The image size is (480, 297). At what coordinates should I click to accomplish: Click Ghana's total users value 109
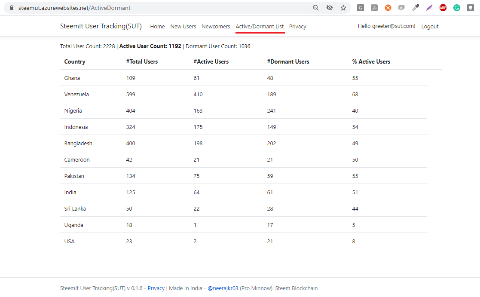[131, 78]
